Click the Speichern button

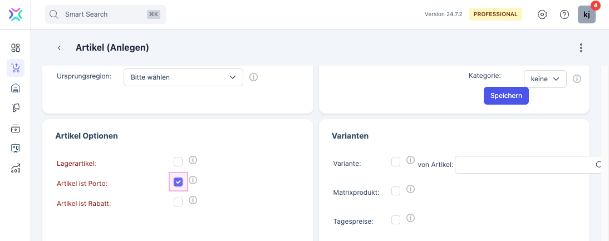point(506,96)
